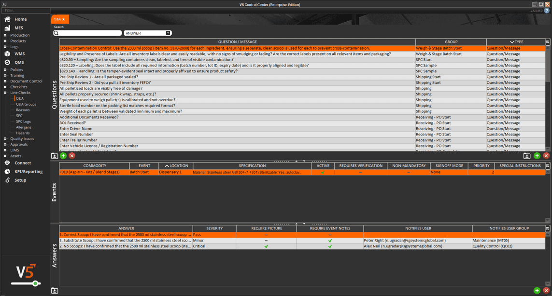Click the WMS box icon

point(7,54)
